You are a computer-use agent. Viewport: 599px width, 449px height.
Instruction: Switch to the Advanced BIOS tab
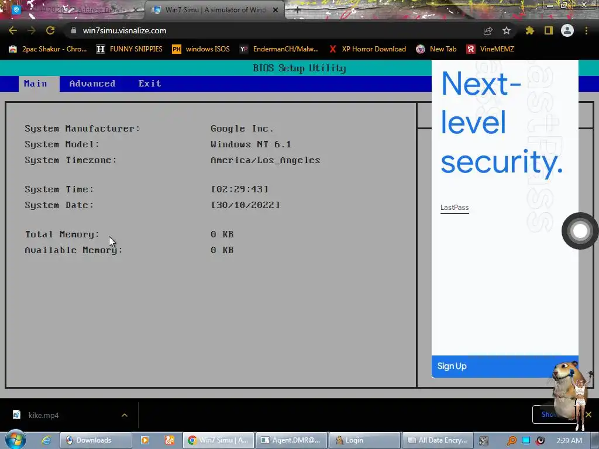pyautogui.click(x=92, y=84)
